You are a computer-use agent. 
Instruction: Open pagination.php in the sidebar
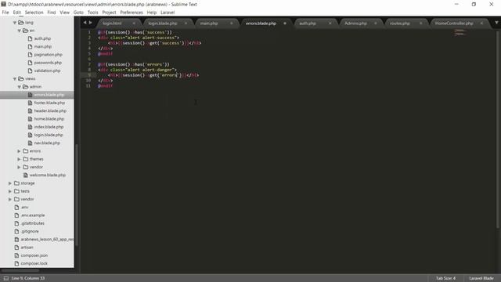pos(49,55)
